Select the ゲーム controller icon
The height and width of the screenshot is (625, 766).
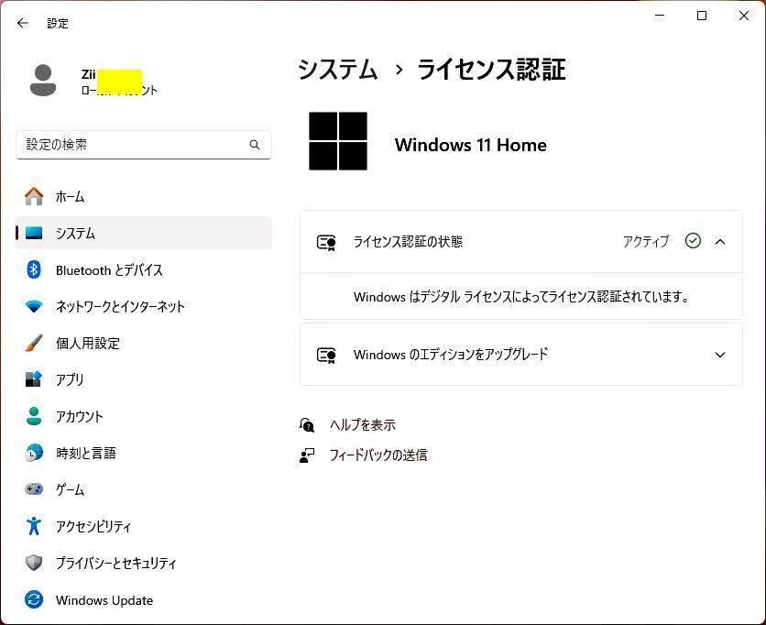pyautogui.click(x=33, y=489)
